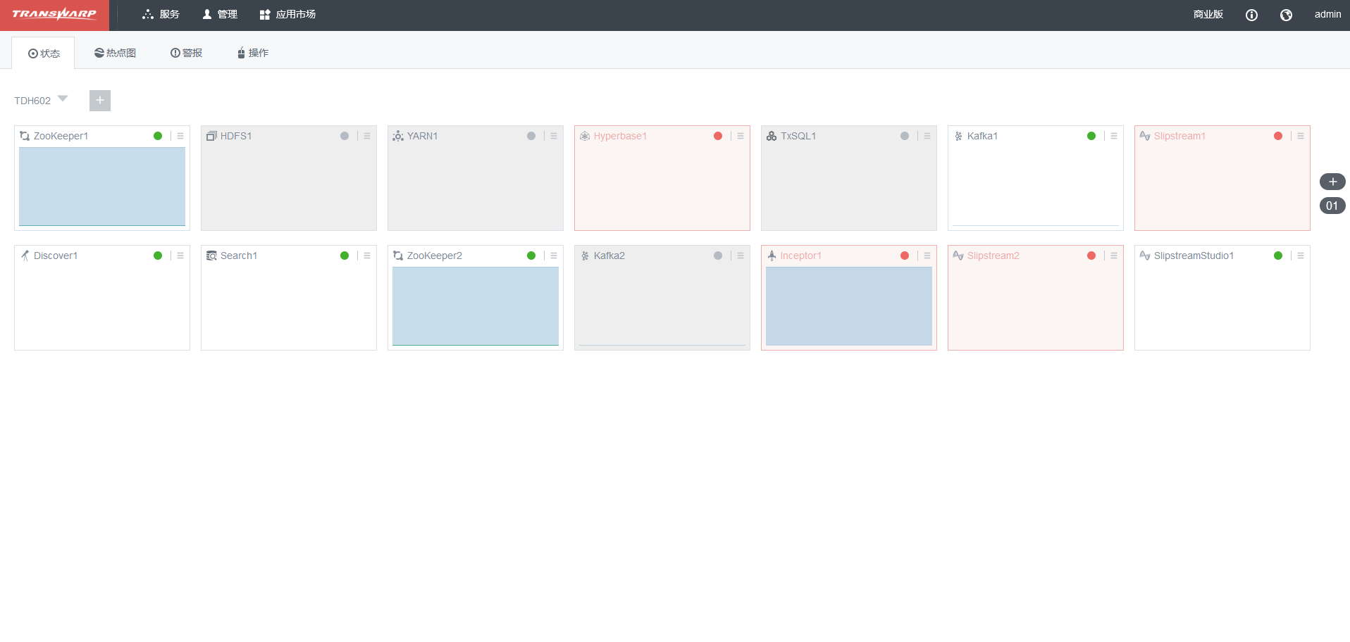Click the Transwarp logo
Image resolution: width=1350 pixels, height=642 pixels.
(54, 15)
